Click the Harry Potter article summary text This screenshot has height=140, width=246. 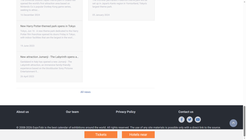(x=49, y=34)
